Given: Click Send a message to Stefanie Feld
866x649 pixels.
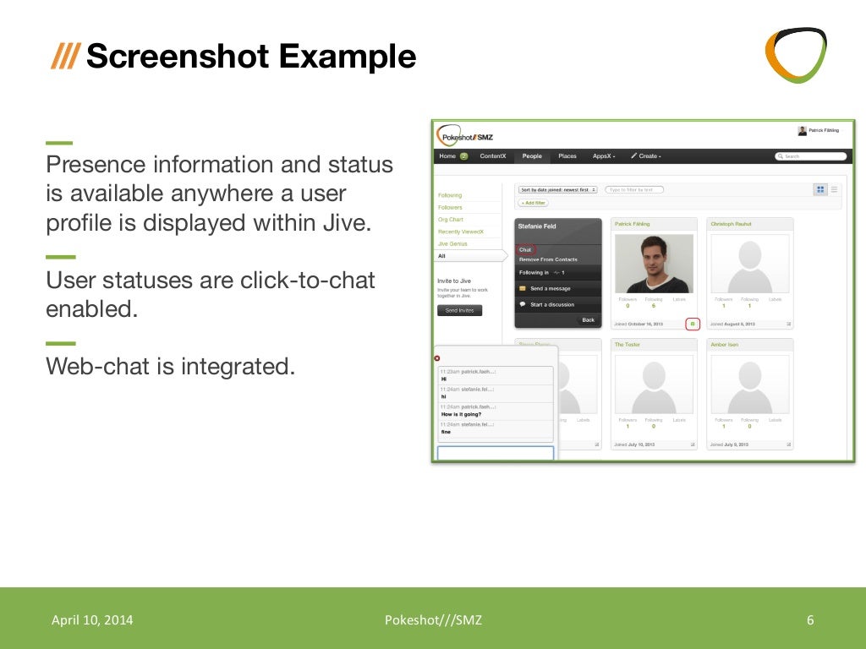Looking at the screenshot, I should pyautogui.click(x=550, y=289).
